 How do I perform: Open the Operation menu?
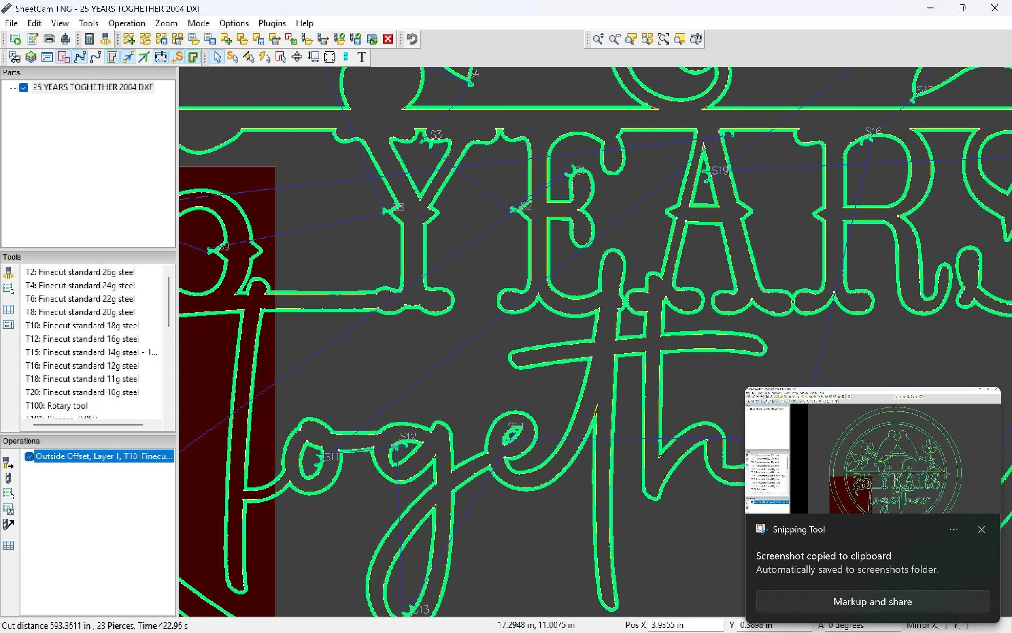(x=126, y=23)
